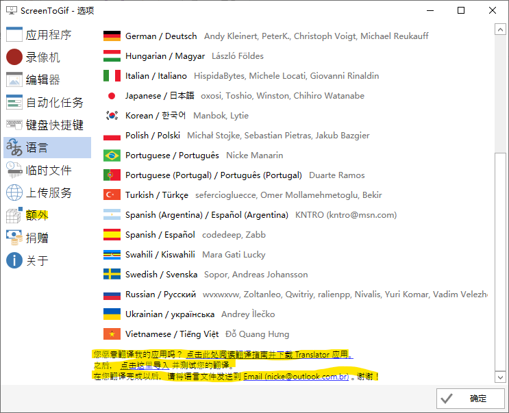Viewport: 509px width, 413px height.
Task: Click the scrollbar down arrow
Action: pos(500,377)
